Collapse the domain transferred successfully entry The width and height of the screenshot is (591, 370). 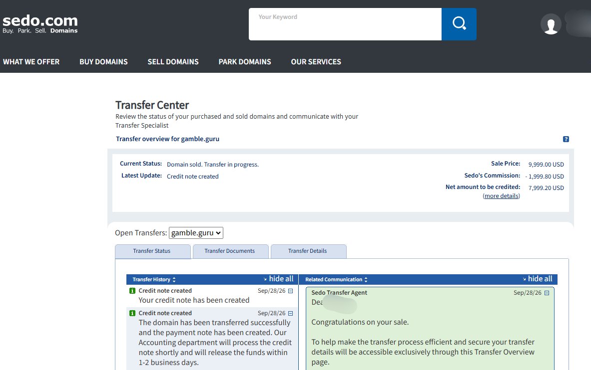point(290,313)
